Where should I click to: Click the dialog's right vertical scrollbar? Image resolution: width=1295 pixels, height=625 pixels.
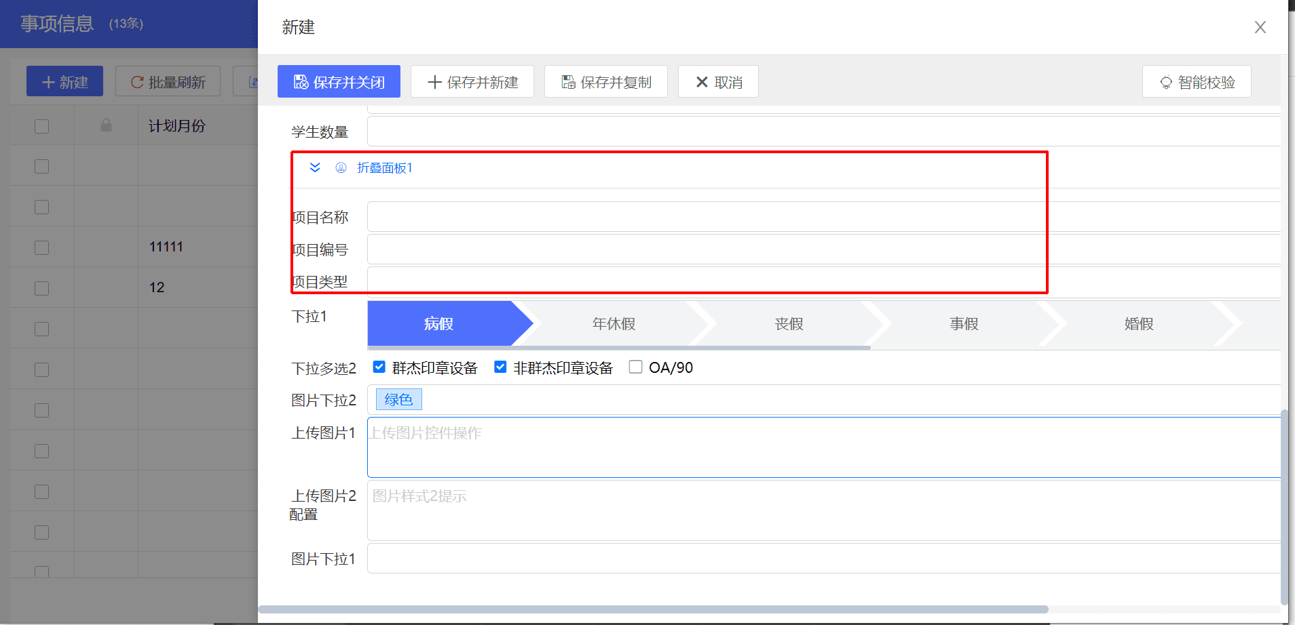point(1284,507)
